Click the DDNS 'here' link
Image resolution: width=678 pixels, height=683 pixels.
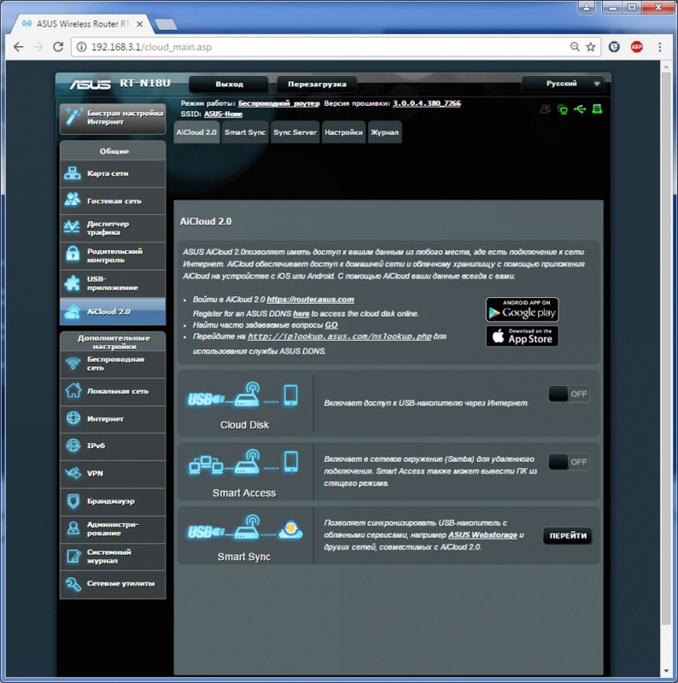301,313
